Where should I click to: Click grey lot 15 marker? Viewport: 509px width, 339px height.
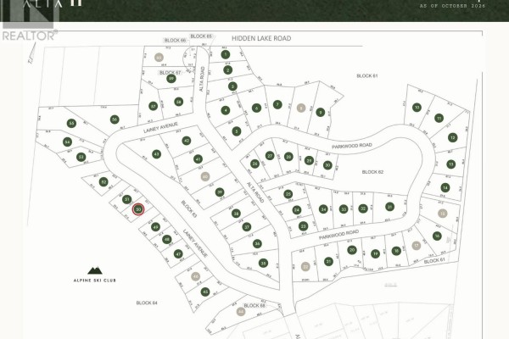pyautogui.click(x=443, y=213)
